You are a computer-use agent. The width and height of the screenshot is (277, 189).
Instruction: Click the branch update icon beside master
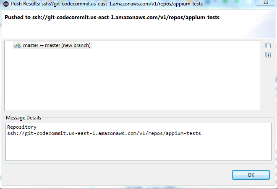tap(18, 45)
